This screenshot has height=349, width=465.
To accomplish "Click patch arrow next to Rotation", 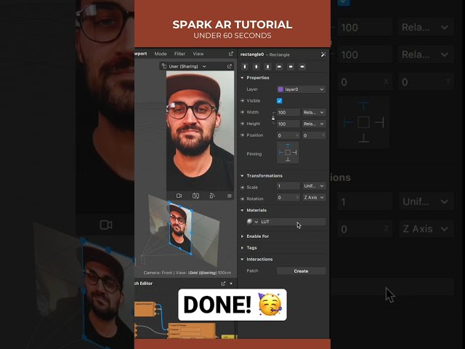I will (242, 198).
